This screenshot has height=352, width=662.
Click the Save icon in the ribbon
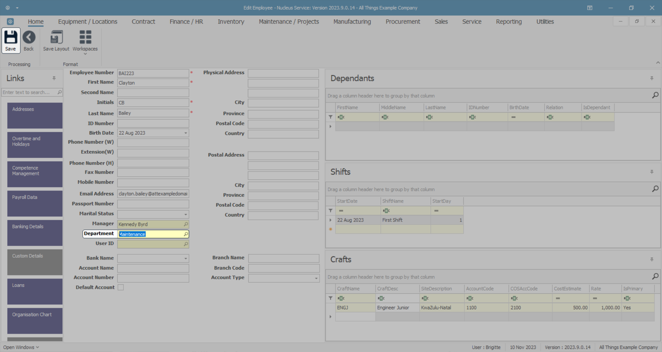[x=11, y=37]
